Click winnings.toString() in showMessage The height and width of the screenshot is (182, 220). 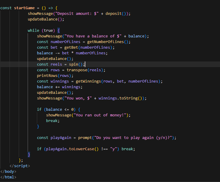(120, 98)
